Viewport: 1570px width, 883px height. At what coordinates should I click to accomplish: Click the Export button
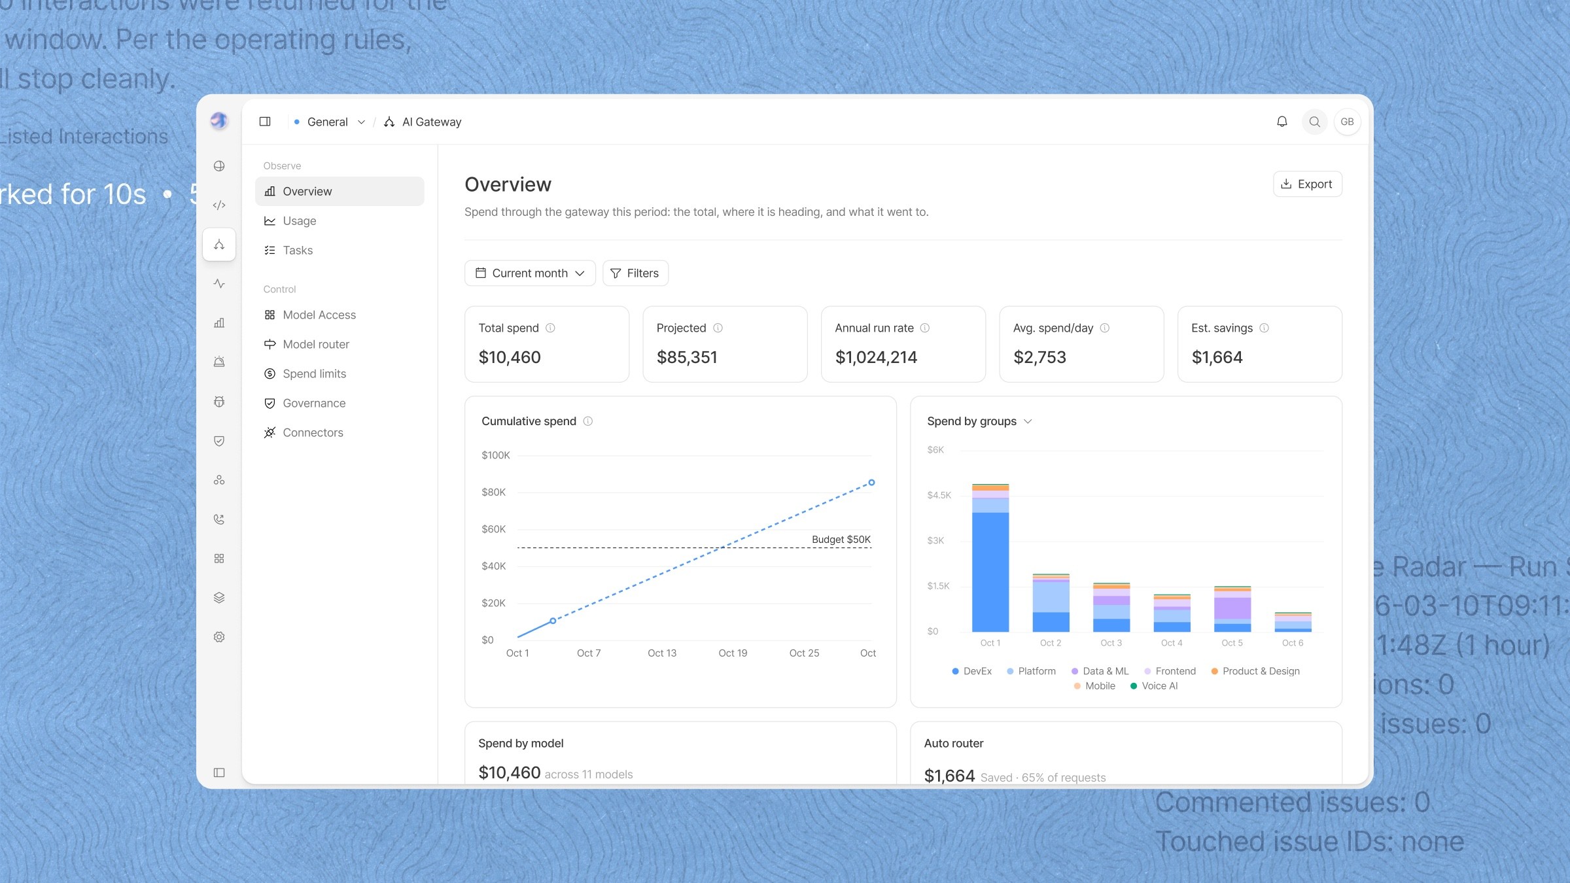(x=1307, y=184)
